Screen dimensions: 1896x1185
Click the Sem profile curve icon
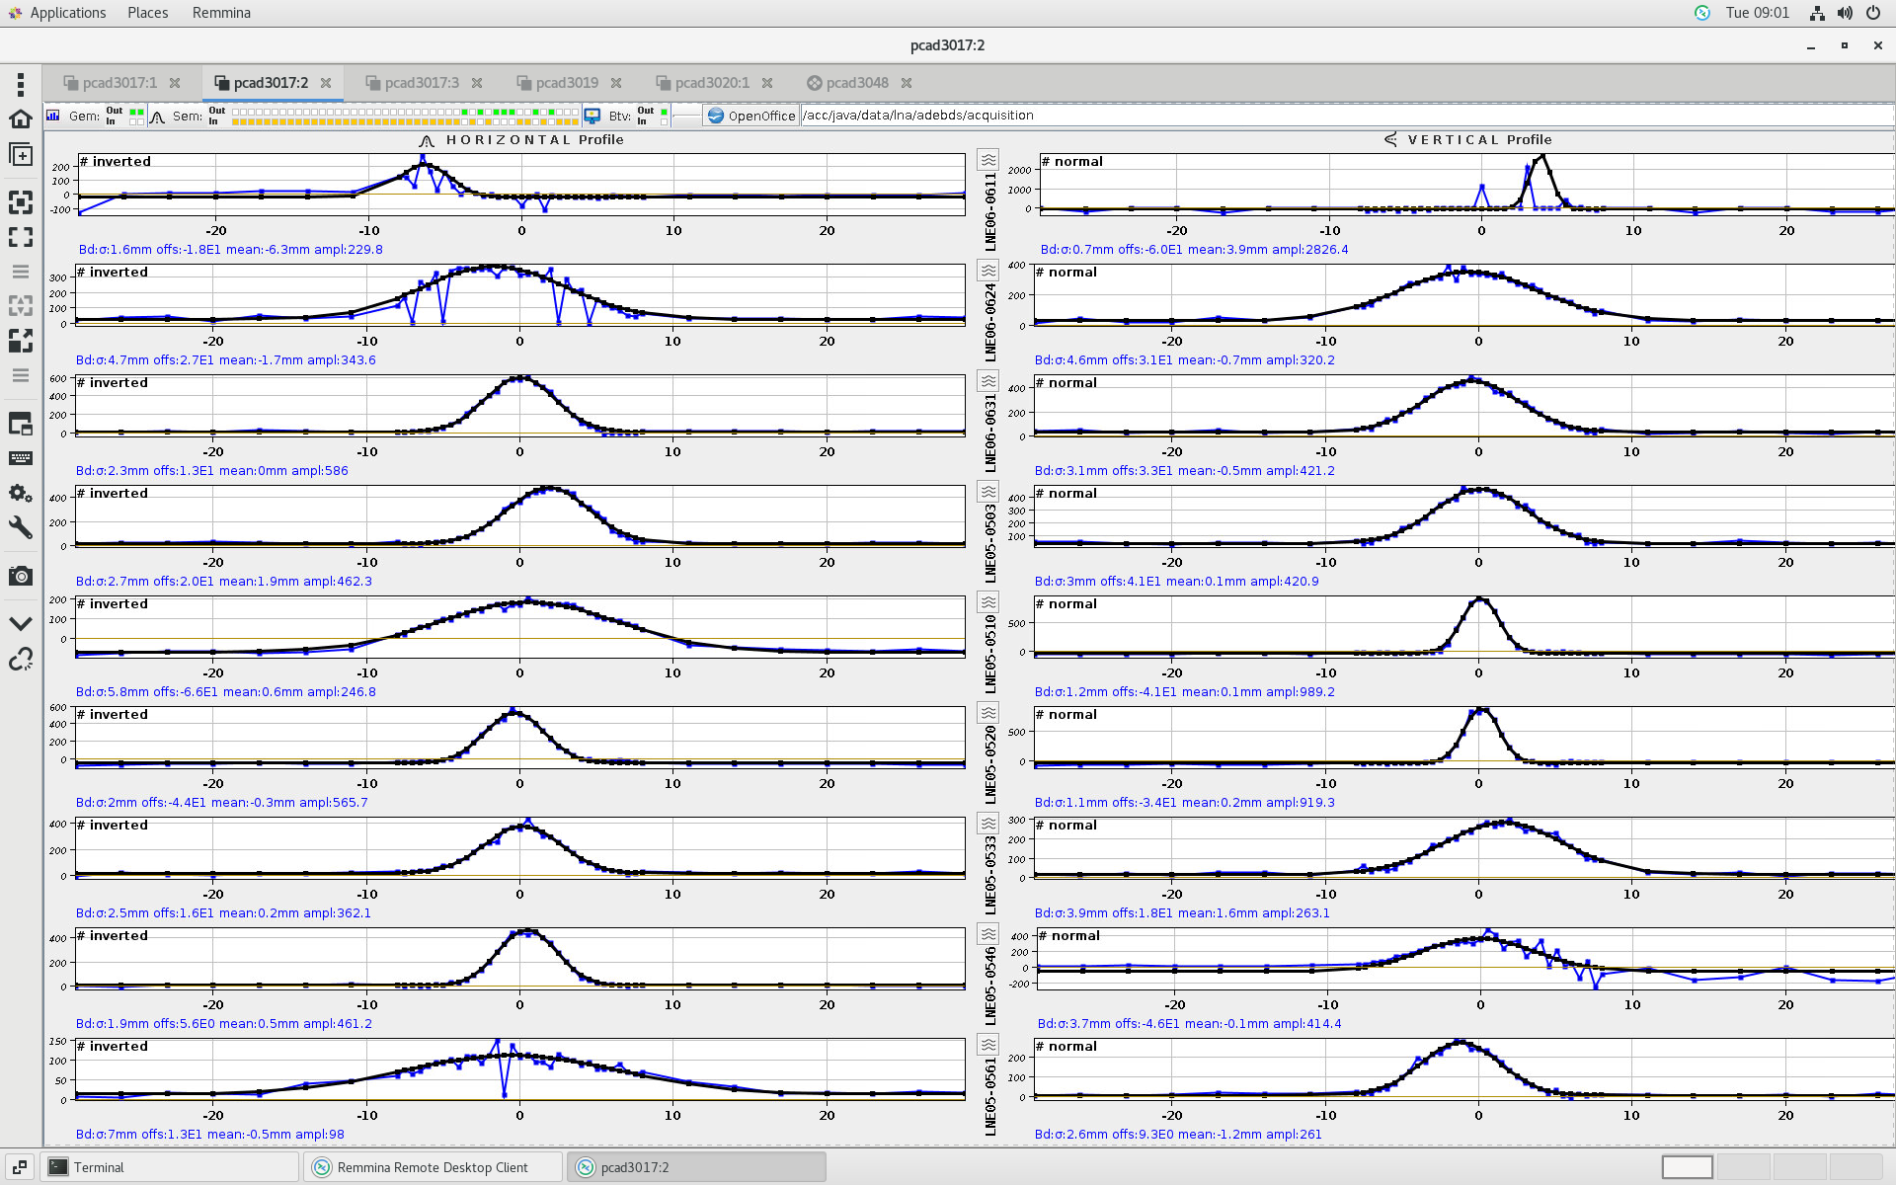[x=157, y=117]
